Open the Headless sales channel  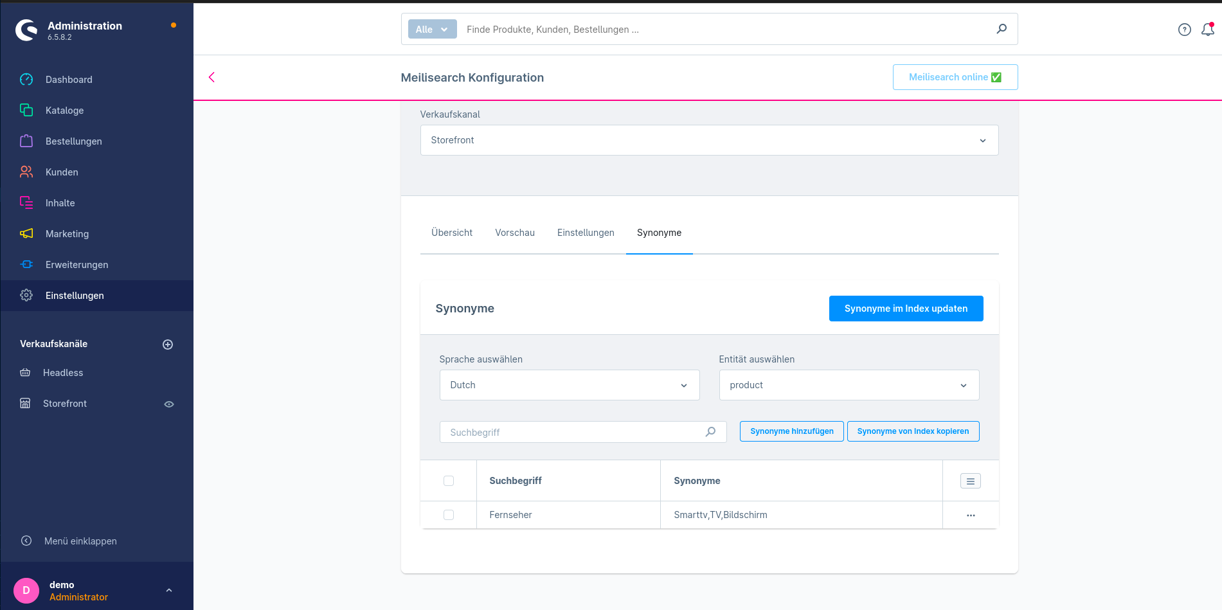tap(63, 373)
